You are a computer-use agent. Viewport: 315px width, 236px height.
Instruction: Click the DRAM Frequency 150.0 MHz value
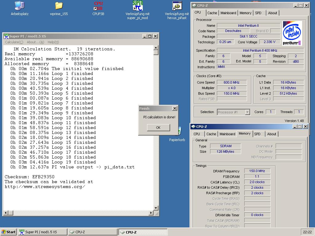[257, 171]
